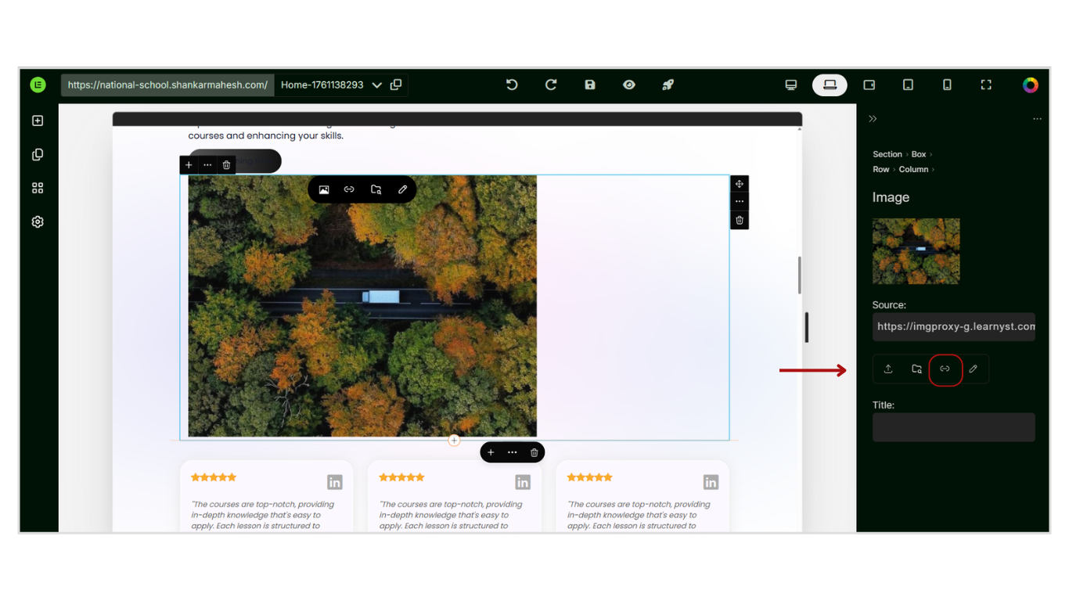Click the empty Title input field

pyautogui.click(x=954, y=427)
